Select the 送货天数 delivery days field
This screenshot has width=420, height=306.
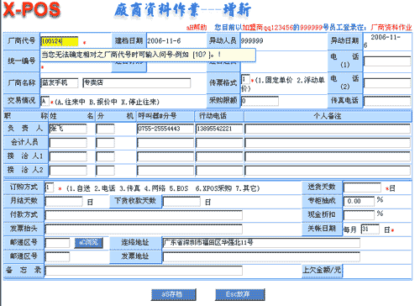[362, 187]
